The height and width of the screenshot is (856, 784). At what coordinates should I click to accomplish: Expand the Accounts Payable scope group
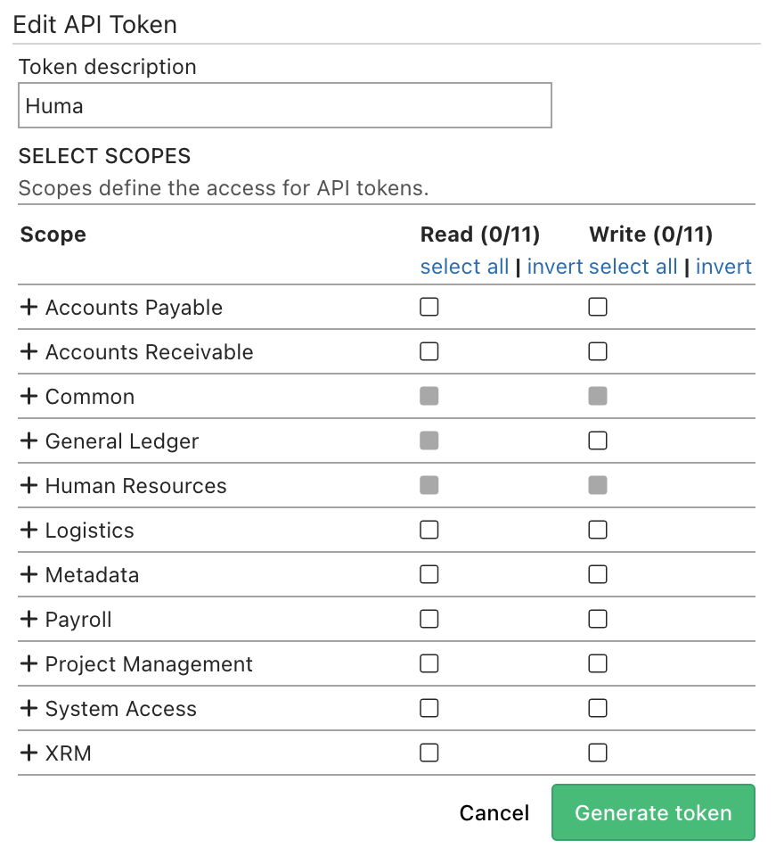(x=28, y=307)
